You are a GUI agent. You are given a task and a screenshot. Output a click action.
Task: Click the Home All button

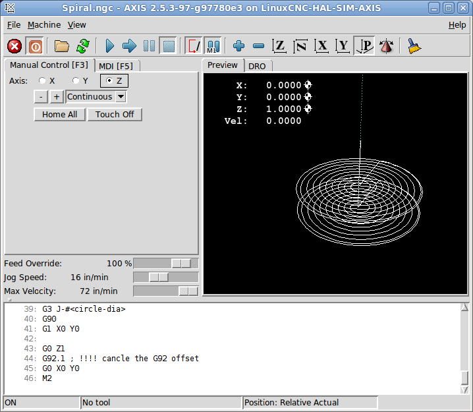(x=60, y=115)
